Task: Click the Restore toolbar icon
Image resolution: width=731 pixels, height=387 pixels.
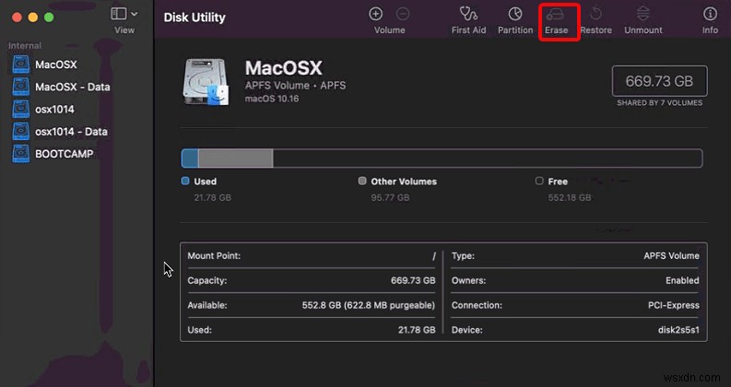Action: (x=595, y=14)
